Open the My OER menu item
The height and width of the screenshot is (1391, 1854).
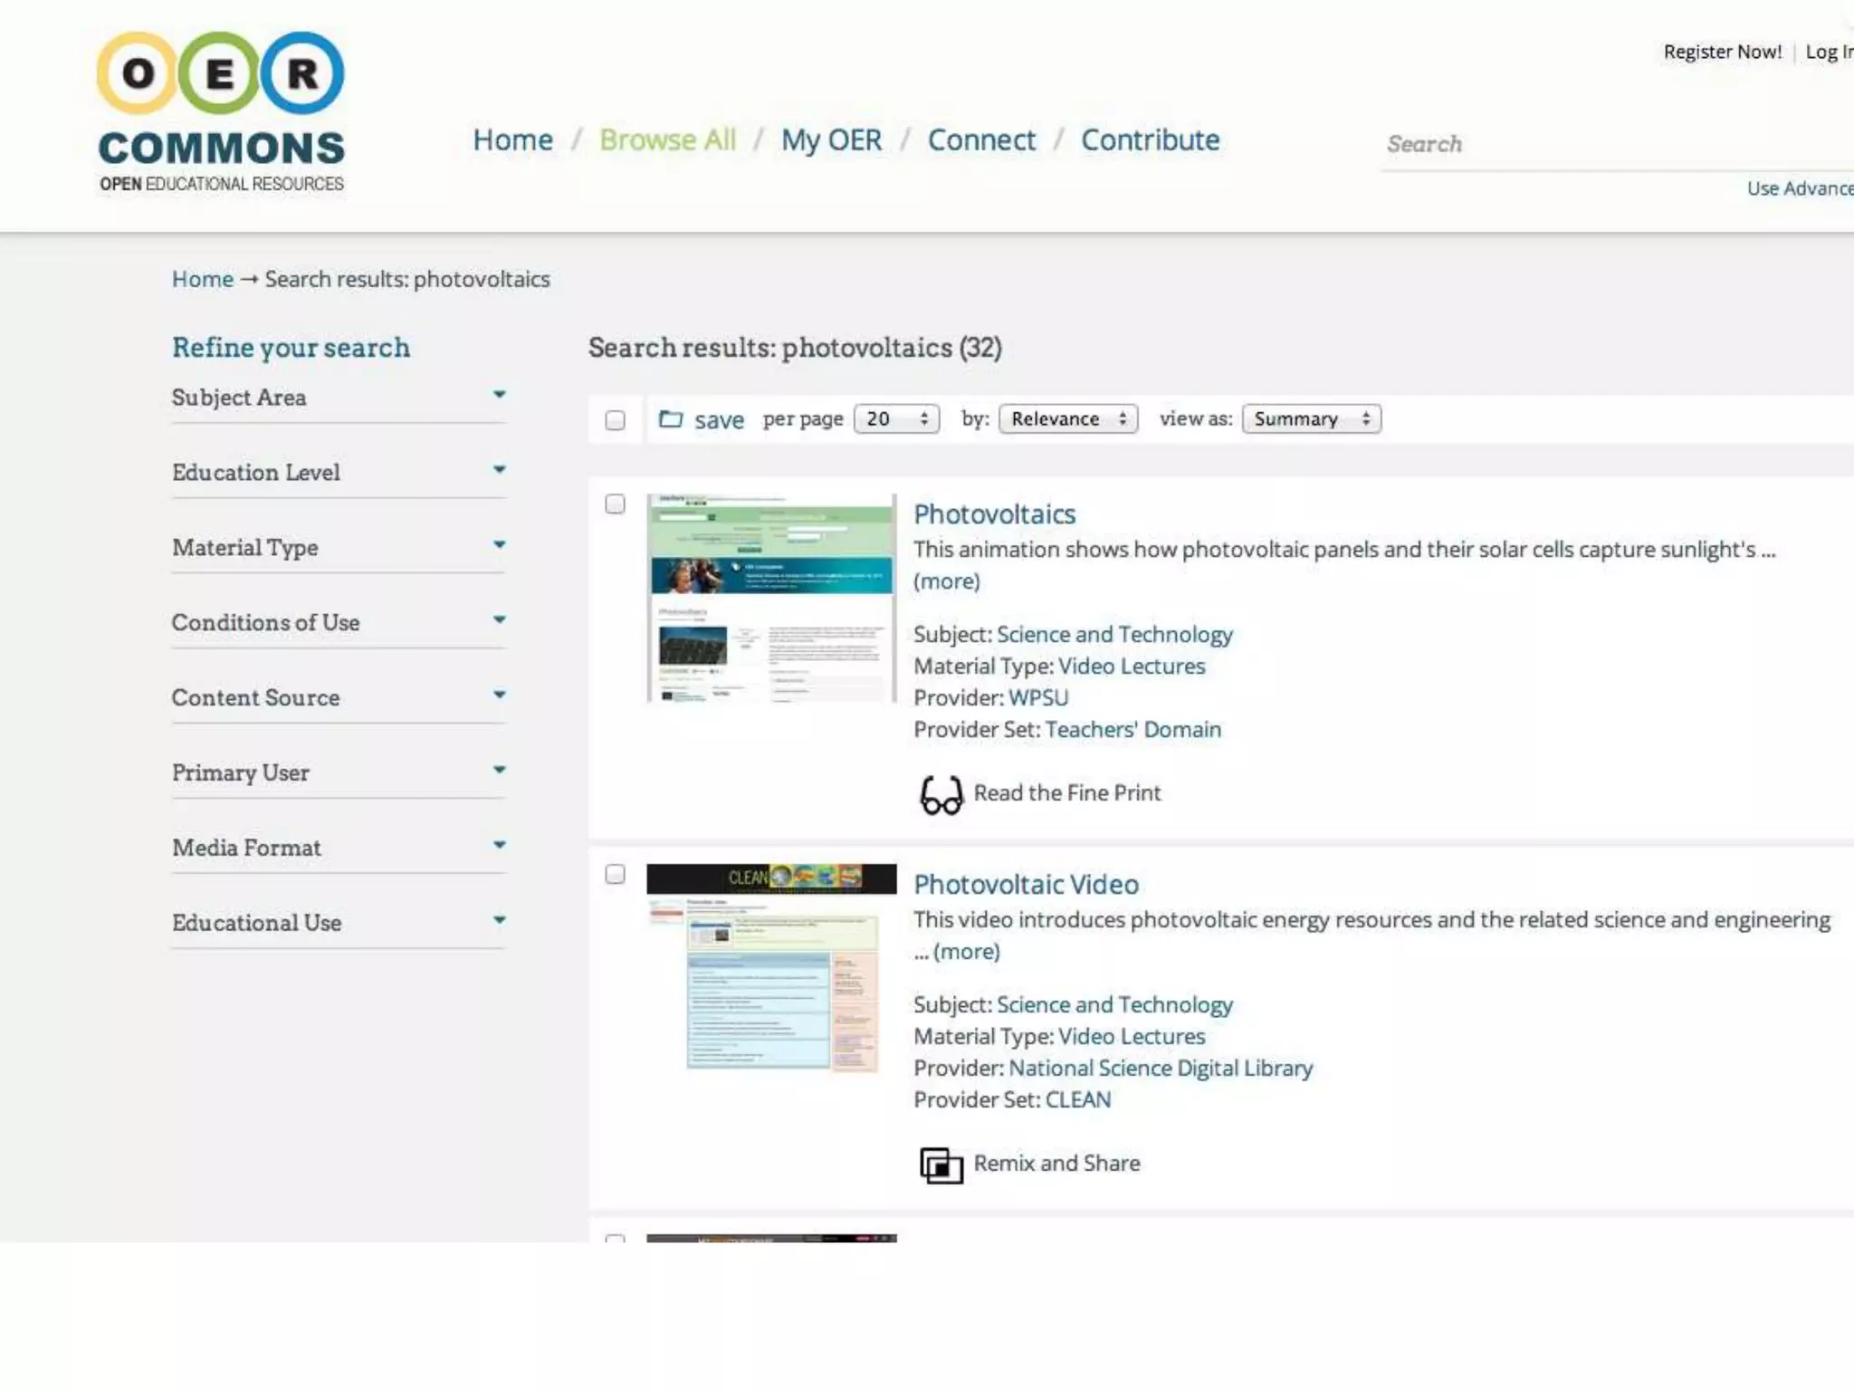pyautogui.click(x=831, y=140)
